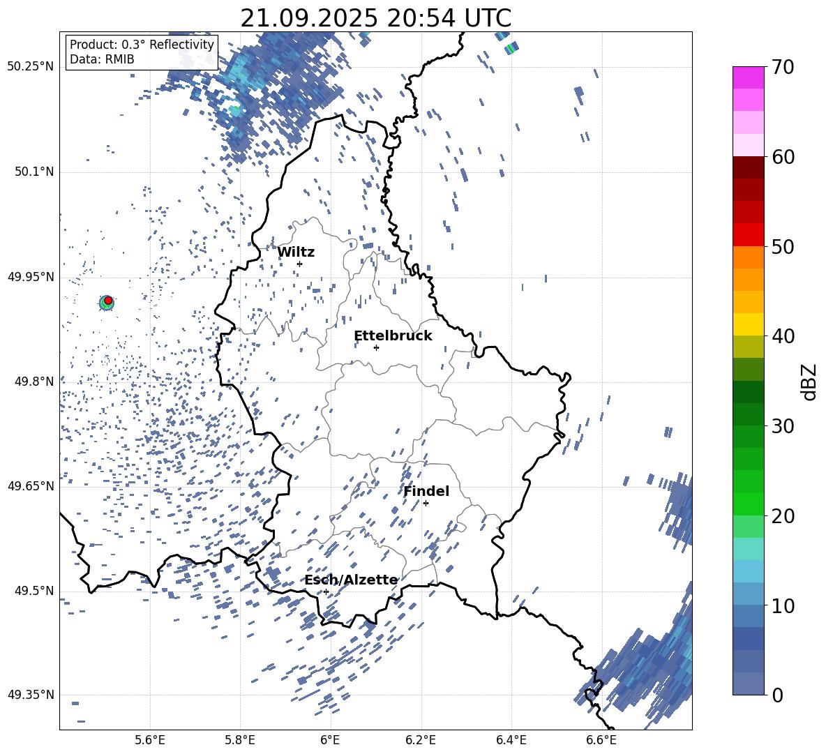Click the 49.8°N latitude label
This screenshot has width=826, height=754.
(34, 382)
